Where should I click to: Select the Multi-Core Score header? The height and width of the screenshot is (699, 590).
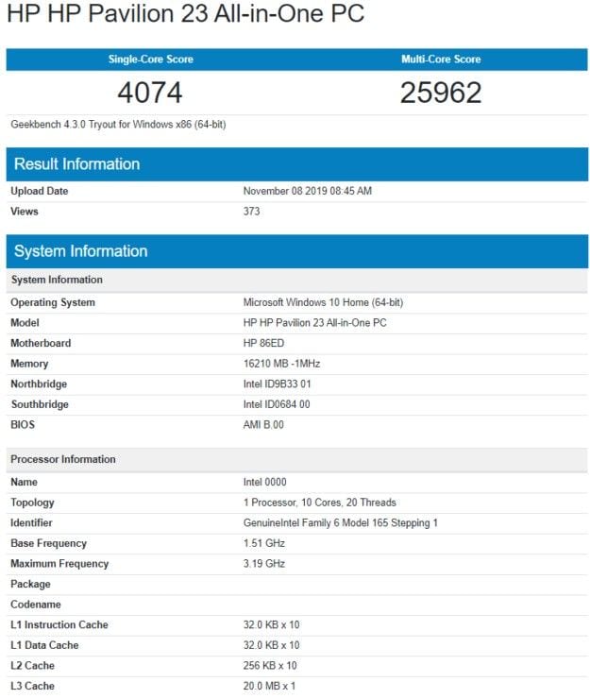(x=441, y=60)
